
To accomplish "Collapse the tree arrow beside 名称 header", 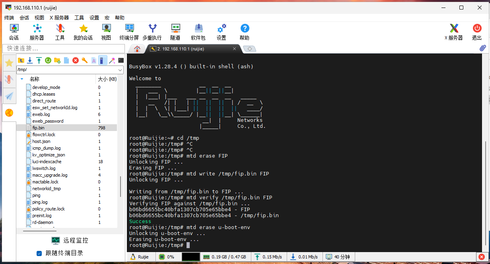I will [22, 79].
